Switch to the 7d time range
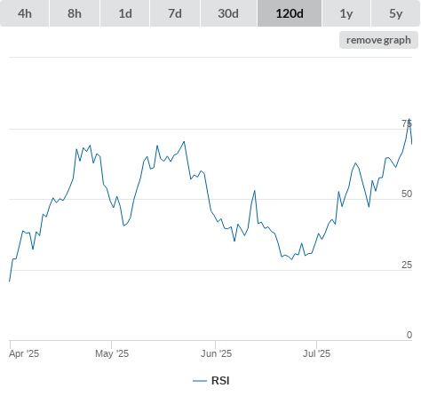This screenshot has height=404, width=421. coord(175,13)
